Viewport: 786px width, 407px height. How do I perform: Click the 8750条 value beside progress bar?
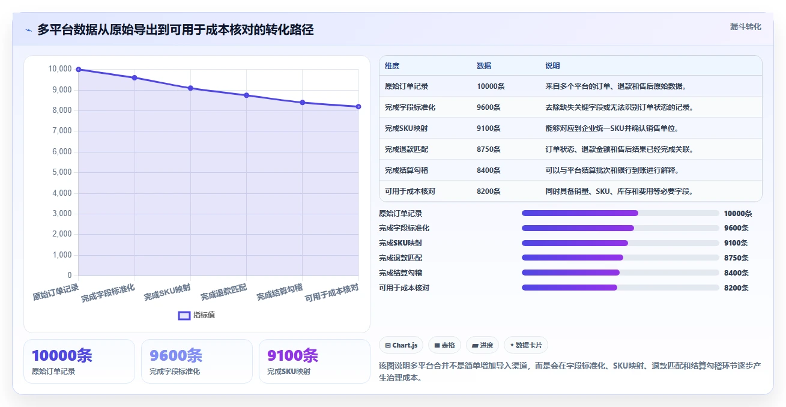pyautogui.click(x=736, y=258)
